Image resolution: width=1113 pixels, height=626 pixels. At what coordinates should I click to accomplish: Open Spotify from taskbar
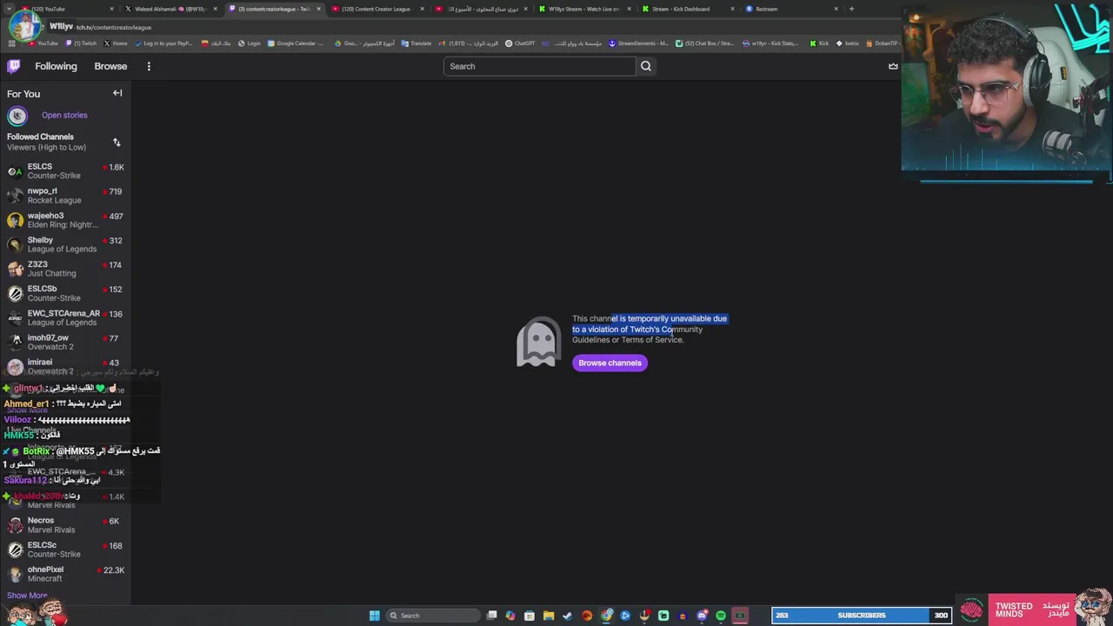(x=721, y=616)
